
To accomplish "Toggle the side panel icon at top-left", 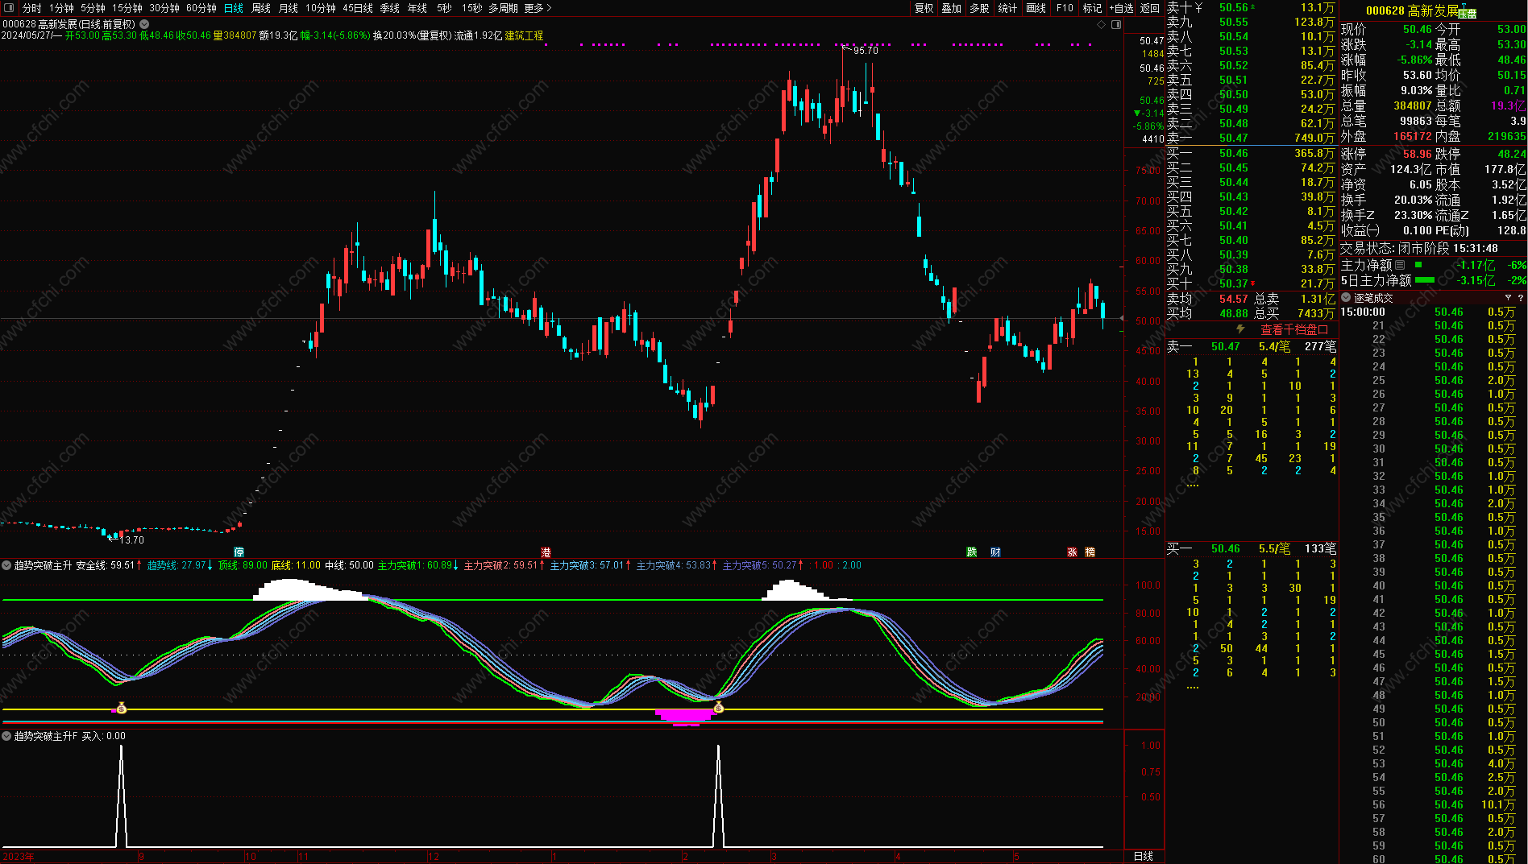I will click(x=9, y=8).
